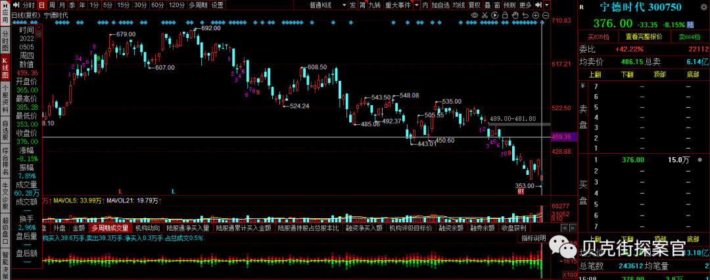The width and height of the screenshot is (710, 280).
Task: Open the 指标说明 indicator description
Action: 533,238
